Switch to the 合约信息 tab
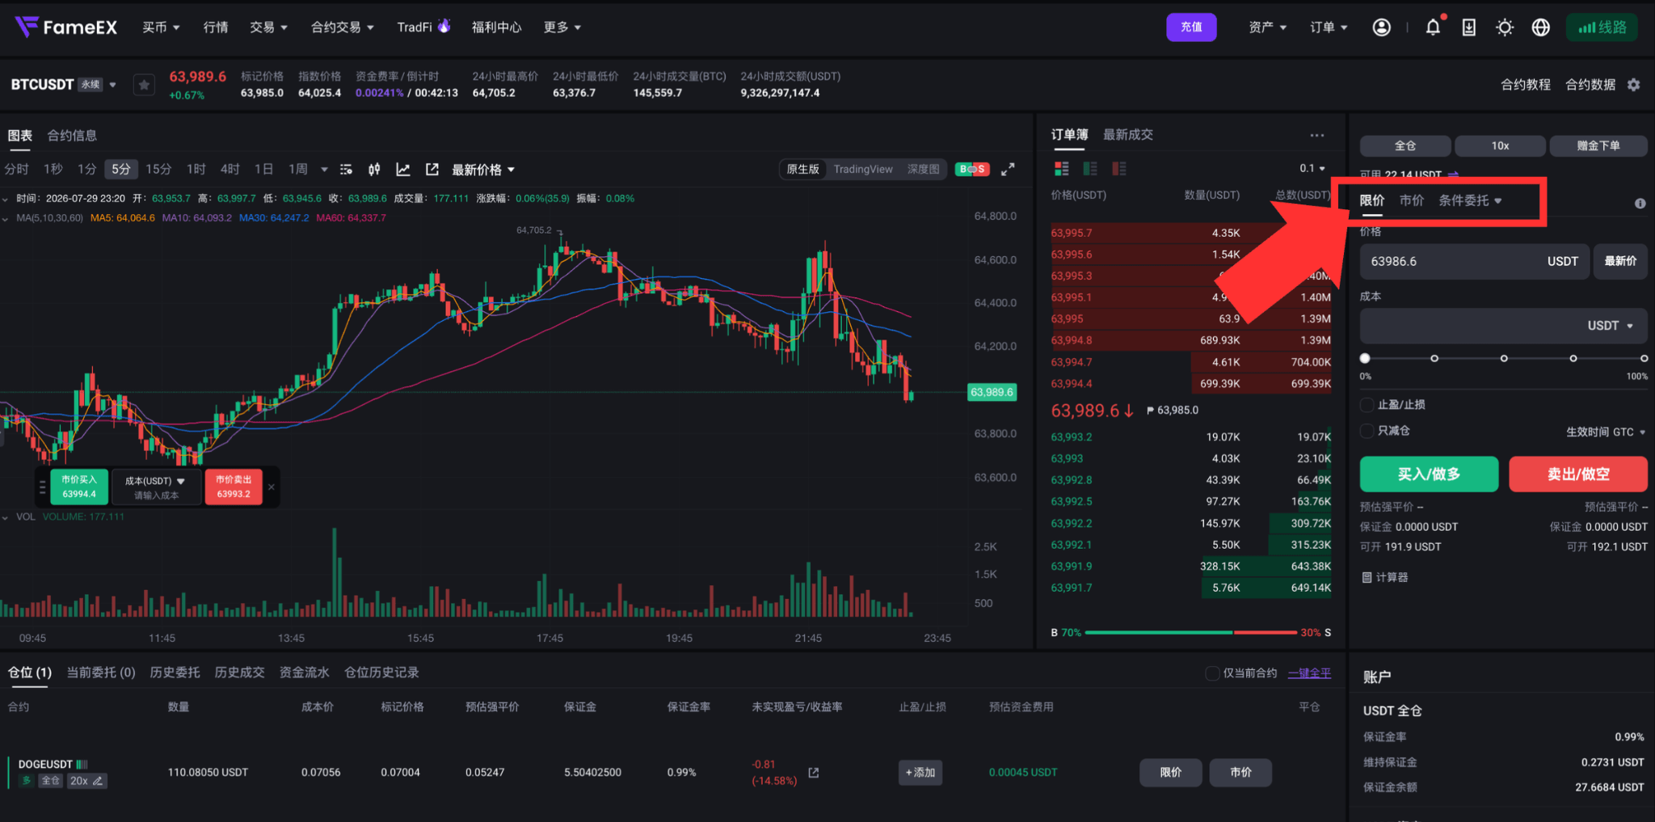 (72, 136)
